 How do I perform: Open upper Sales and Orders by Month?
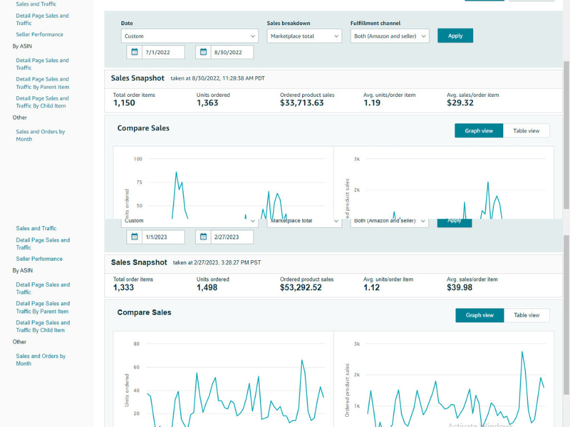point(40,136)
